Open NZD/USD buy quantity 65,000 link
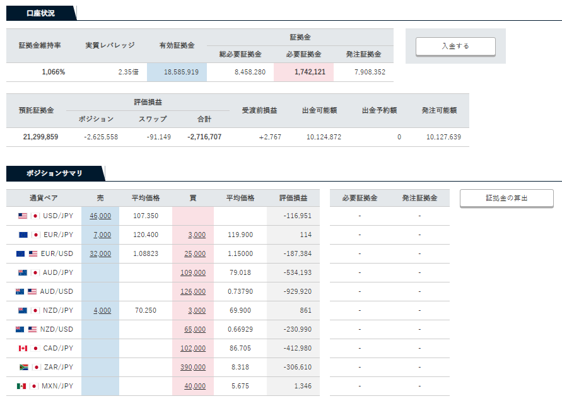Image resolution: width=562 pixels, height=401 pixels. (x=195, y=329)
